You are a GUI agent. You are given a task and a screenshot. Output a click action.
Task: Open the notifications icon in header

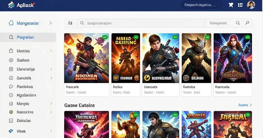coord(231,5)
